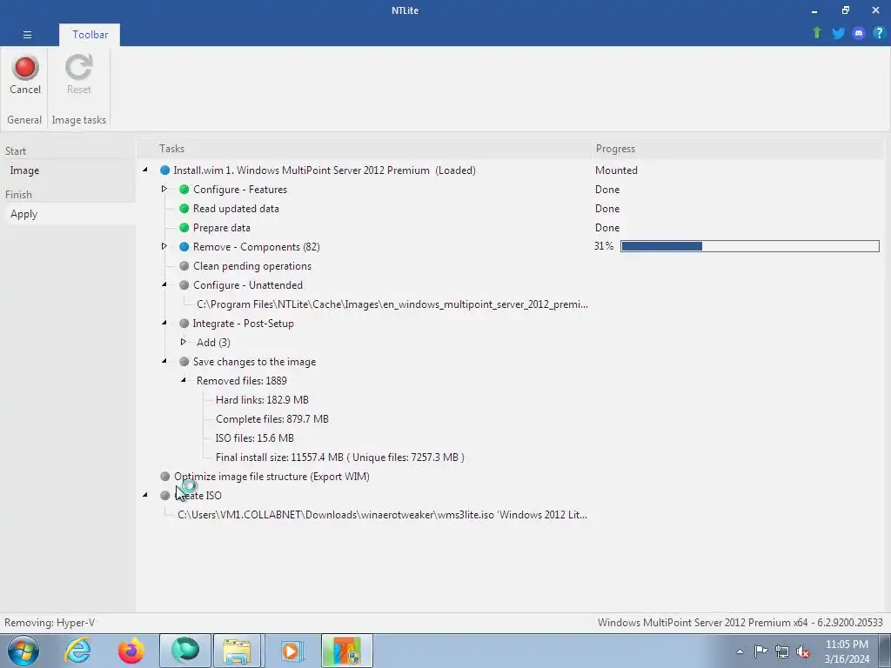The height and width of the screenshot is (668, 891).
Task: Collapse the Removed files: 1889 node
Action: pyautogui.click(x=184, y=380)
